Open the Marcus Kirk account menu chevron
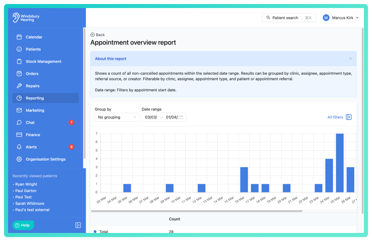 tap(357, 18)
